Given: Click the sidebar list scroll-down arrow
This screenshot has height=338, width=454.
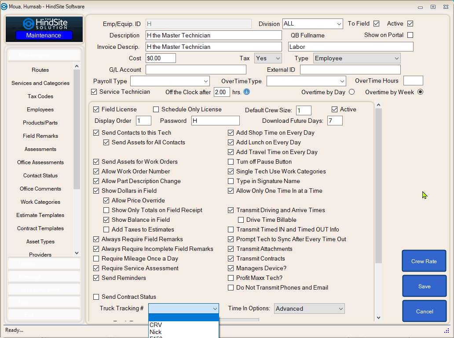Looking at the screenshot, I should (x=77, y=253).
